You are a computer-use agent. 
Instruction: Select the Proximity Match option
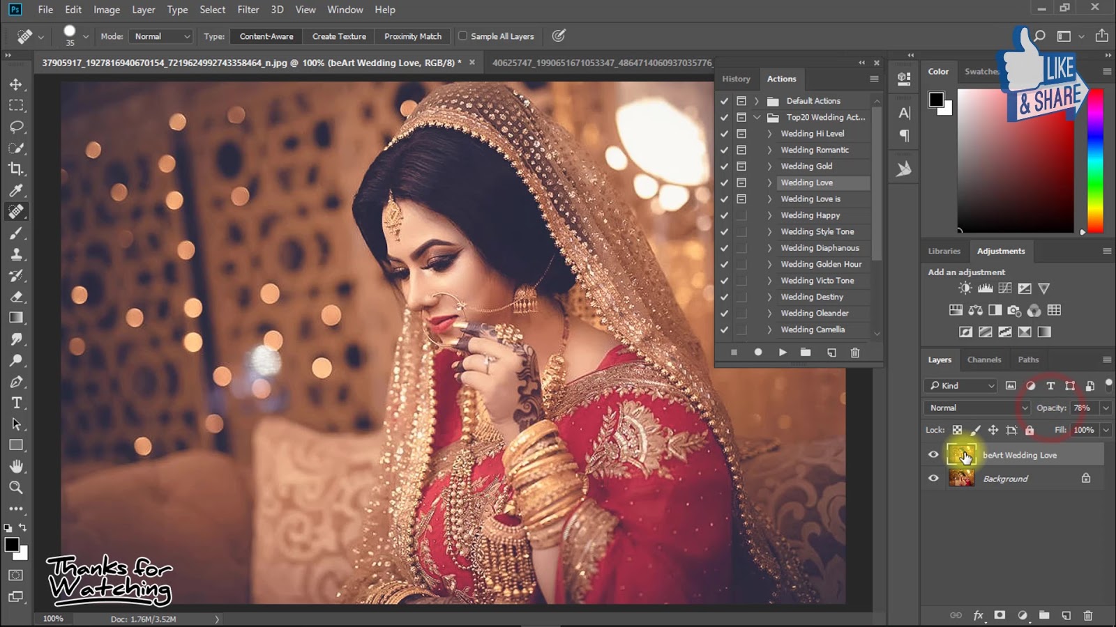click(x=412, y=36)
